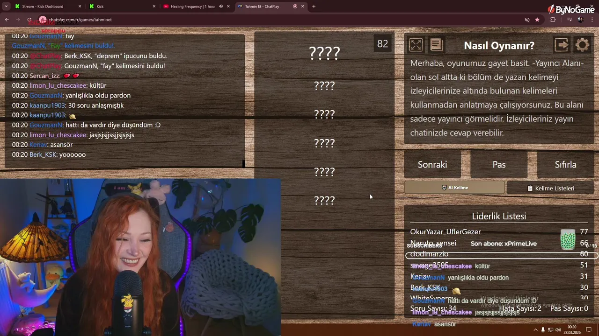Open the media controls playlist icon
Screen dimensions: 599x336
pyautogui.click(x=570, y=20)
